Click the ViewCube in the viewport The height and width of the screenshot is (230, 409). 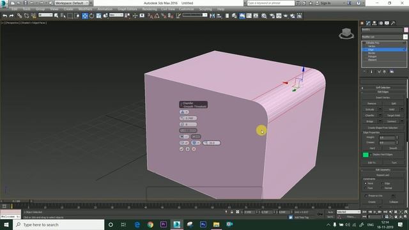click(x=346, y=33)
